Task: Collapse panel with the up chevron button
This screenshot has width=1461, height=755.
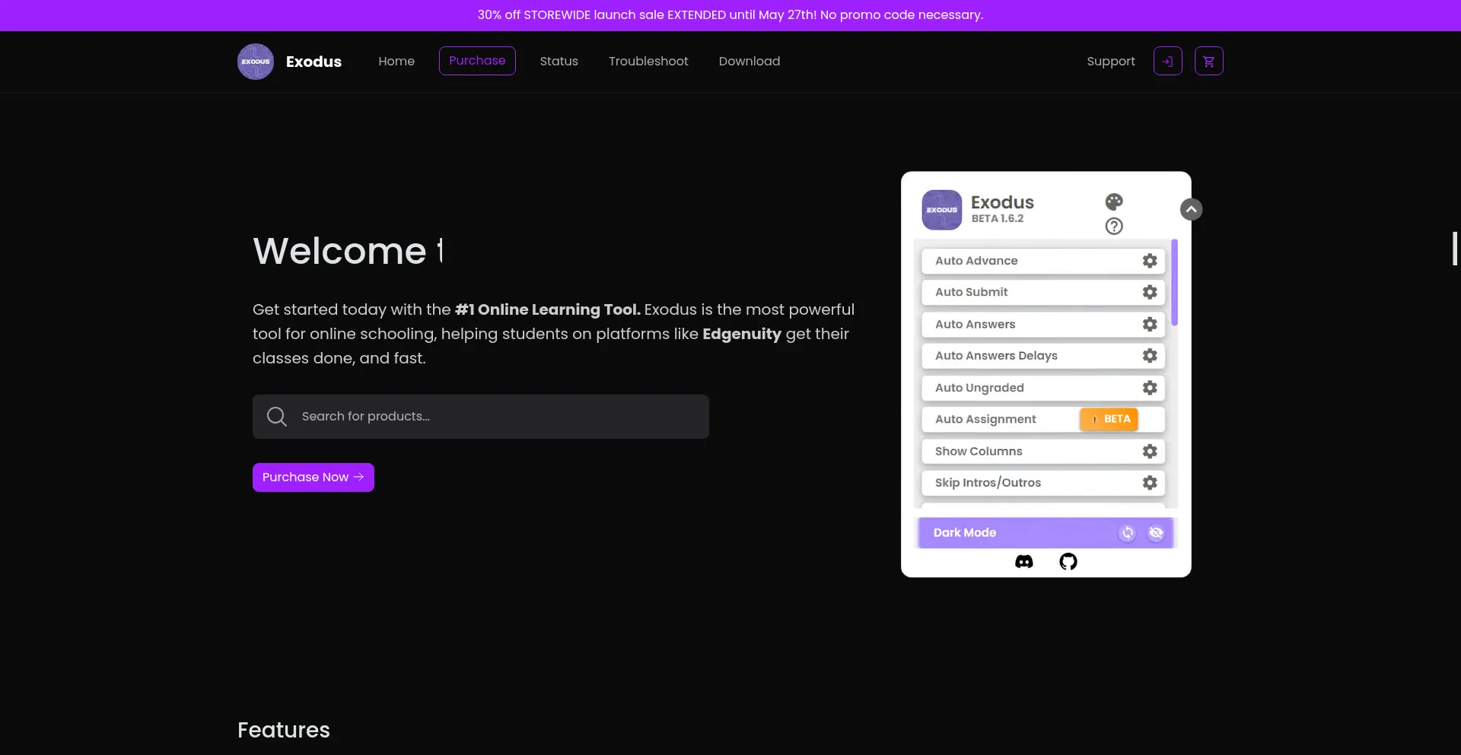Action: pyautogui.click(x=1192, y=209)
